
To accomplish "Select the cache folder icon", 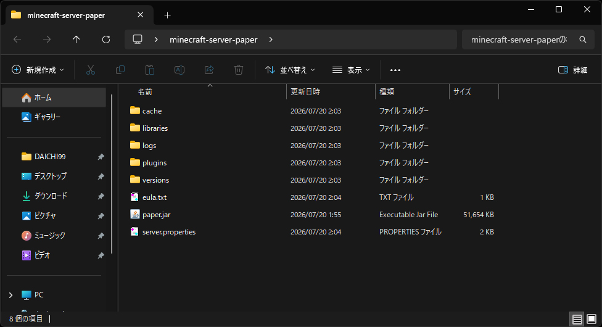I will (x=134, y=110).
